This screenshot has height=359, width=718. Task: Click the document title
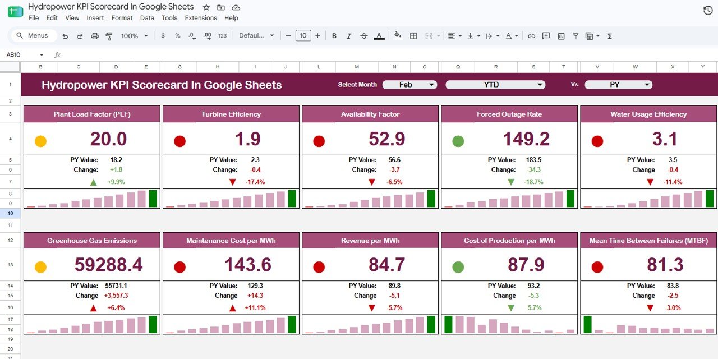[x=111, y=7]
